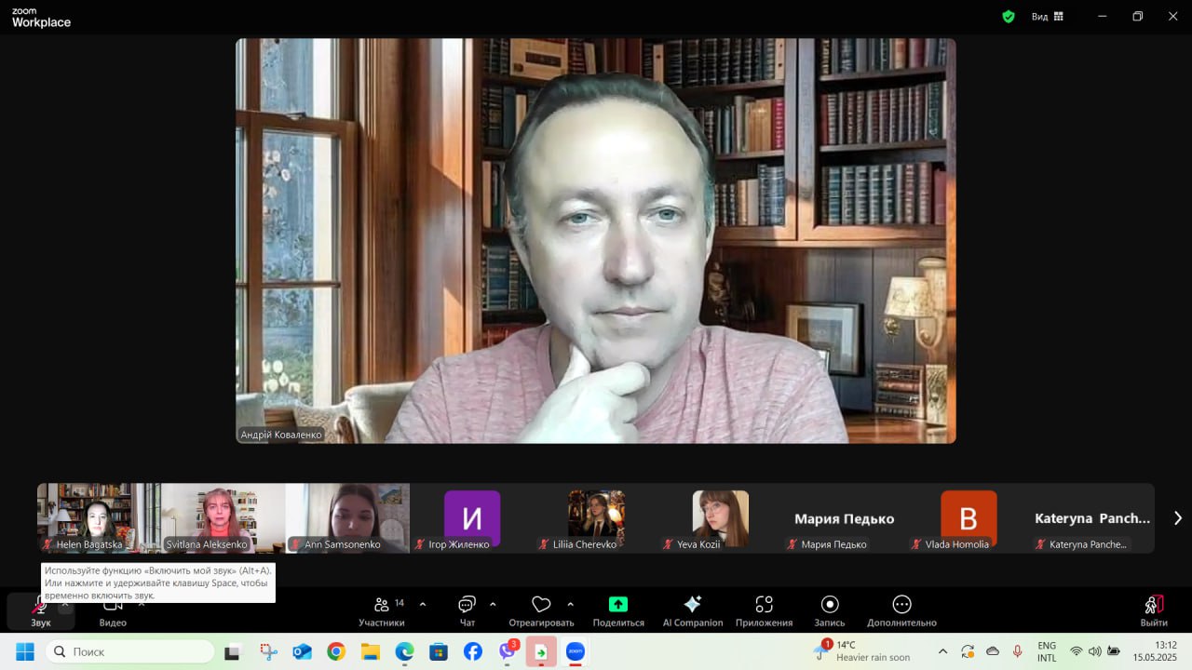Click the microphone-in-use tray icon
The image size is (1192, 670).
point(1018,651)
